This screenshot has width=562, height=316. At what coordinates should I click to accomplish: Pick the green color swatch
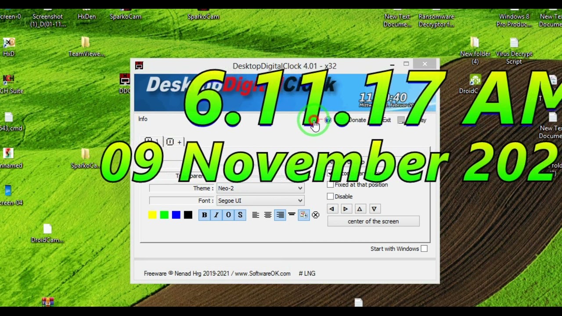point(164,215)
